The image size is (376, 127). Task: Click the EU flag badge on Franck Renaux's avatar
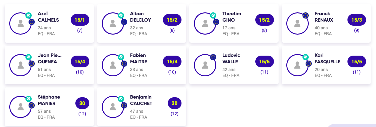tap(305, 15)
